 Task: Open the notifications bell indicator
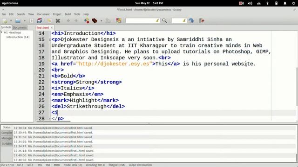click(x=285, y=3)
